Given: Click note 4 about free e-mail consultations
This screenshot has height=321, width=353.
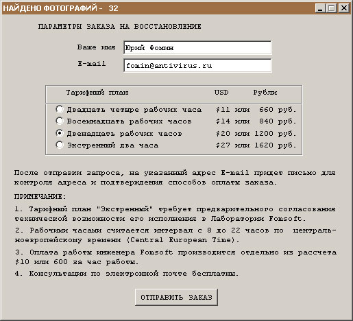Looking at the screenshot, I should 127,274.
